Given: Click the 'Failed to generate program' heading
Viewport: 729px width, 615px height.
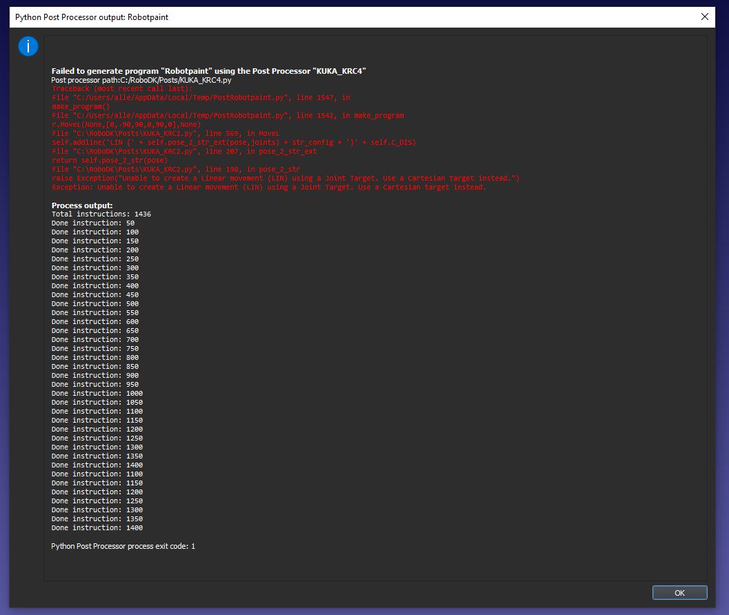Looking at the screenshot, I should [208, 71].
